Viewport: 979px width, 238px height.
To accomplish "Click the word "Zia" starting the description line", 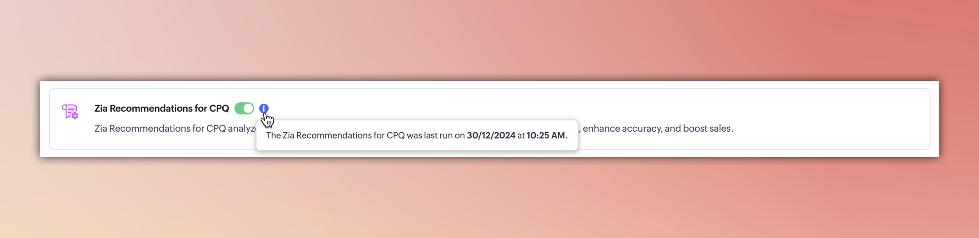I will pyautogui.click(x=101, y=129).
